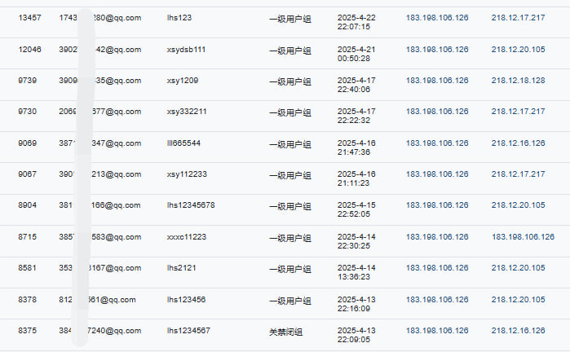Click 一级用户组 in the lhs123456 row

pyautogui.click(x=290, y=301)
